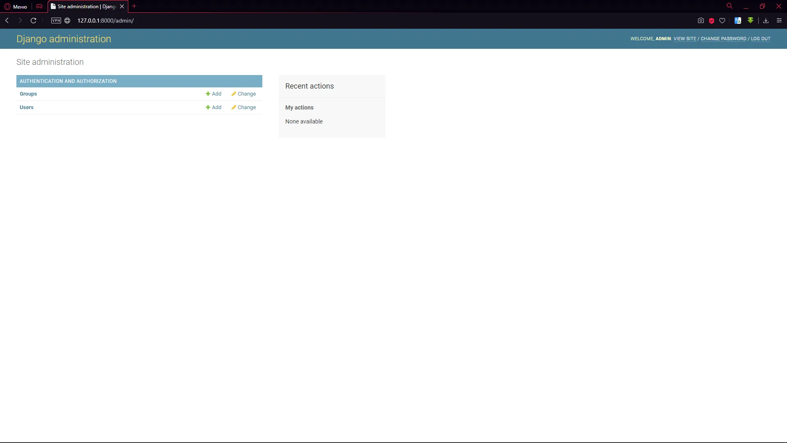Image resolution: width=787 pixels, height=443 pixels.
Task: Open the translator extension icon
Action: (x=738, y=21)
